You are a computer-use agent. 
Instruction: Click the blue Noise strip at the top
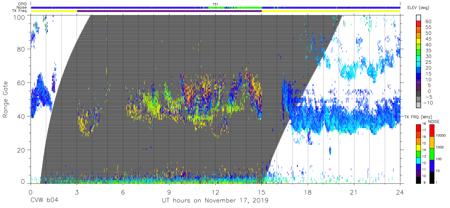pos(215,7)
